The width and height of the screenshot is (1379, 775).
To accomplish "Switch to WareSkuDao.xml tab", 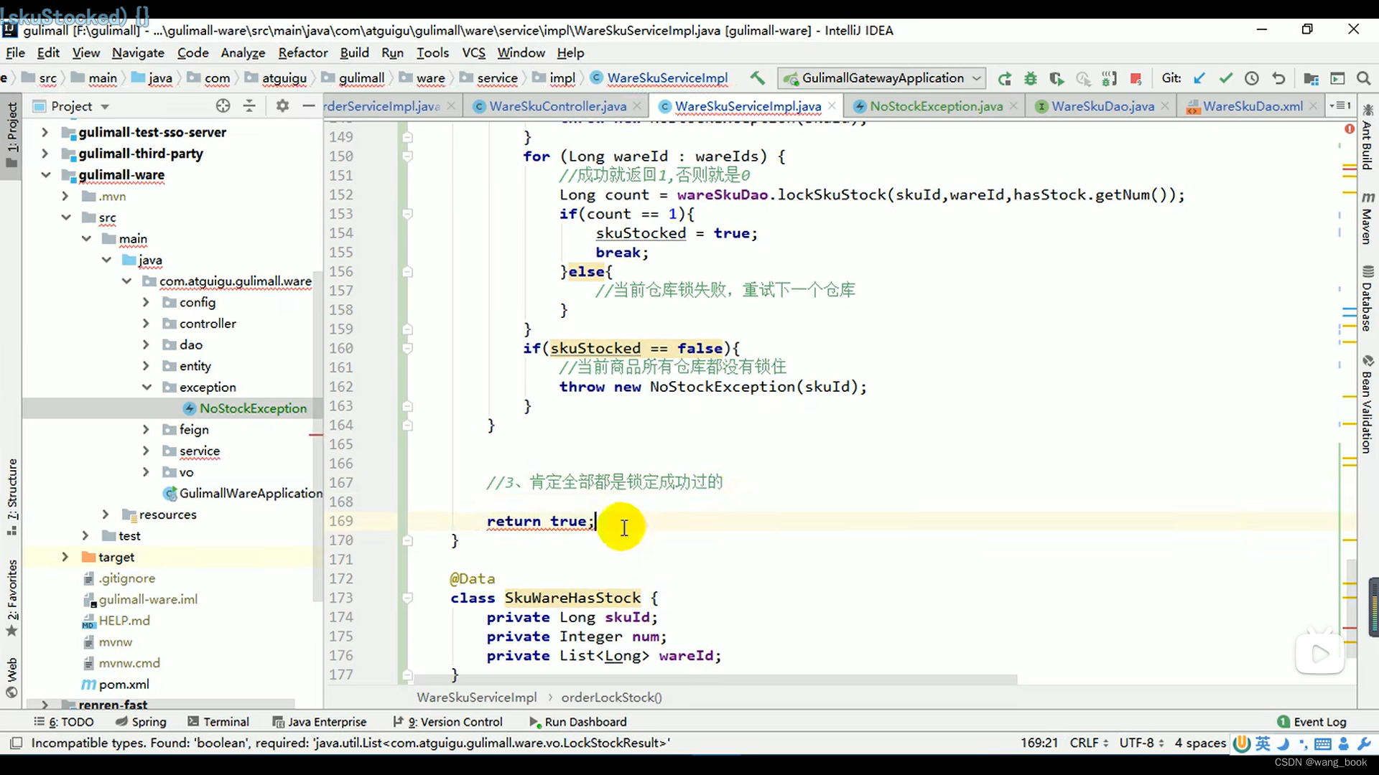I will click(1252, 106).
